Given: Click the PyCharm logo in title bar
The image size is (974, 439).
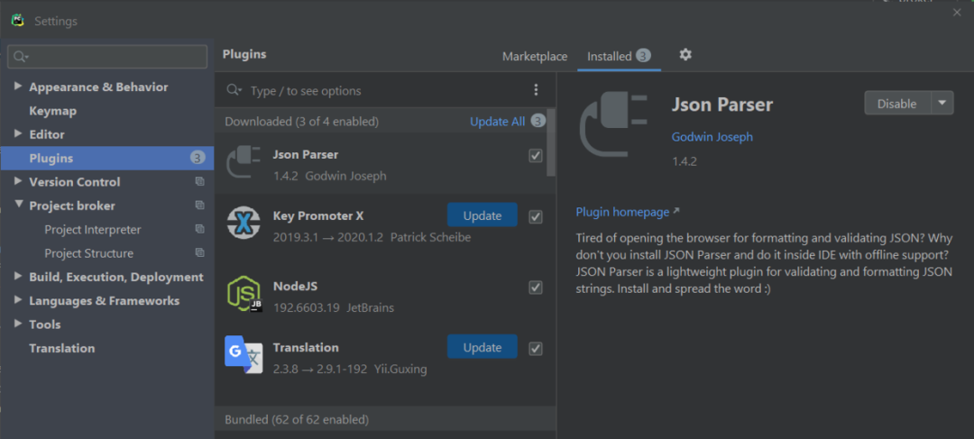Looking at the screenshot, I should 17,21.
